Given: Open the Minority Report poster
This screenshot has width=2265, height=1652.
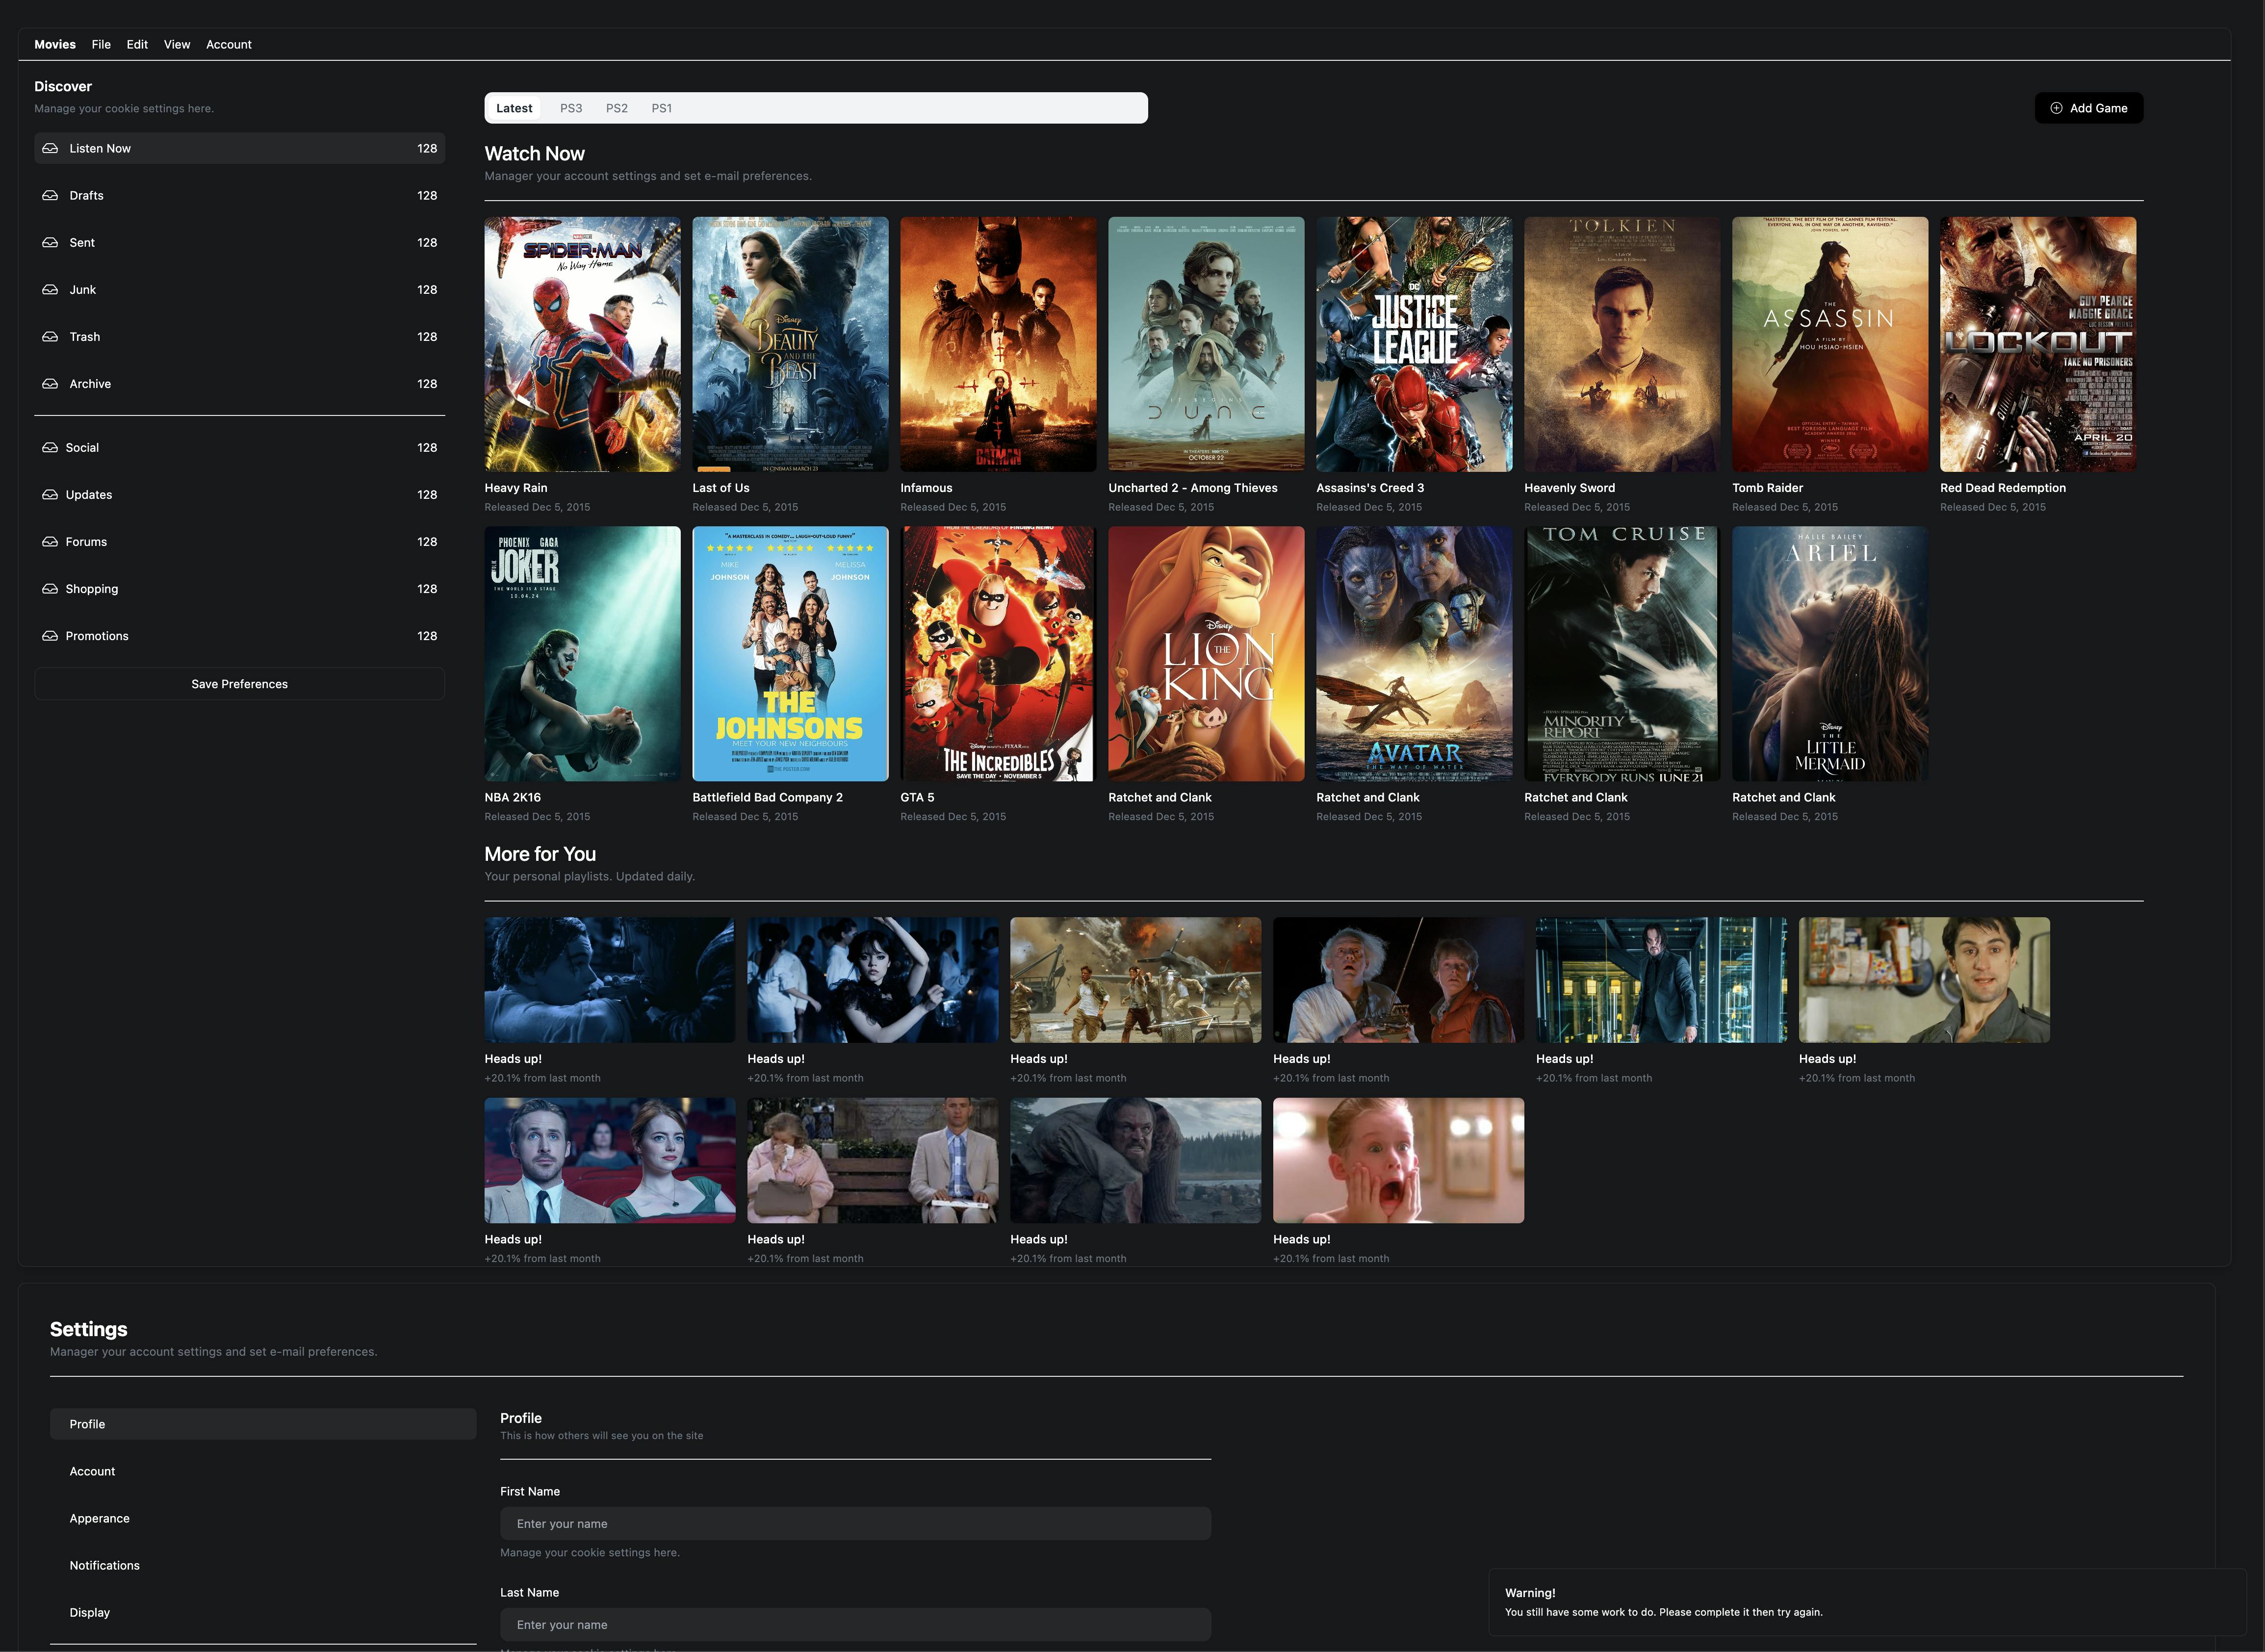Looking at the screenshot, I should 1622,654.
